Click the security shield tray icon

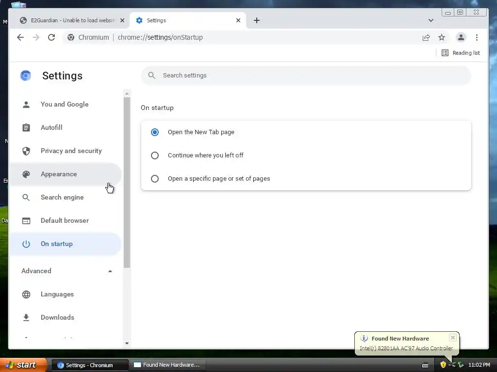(x=443, y=365)
